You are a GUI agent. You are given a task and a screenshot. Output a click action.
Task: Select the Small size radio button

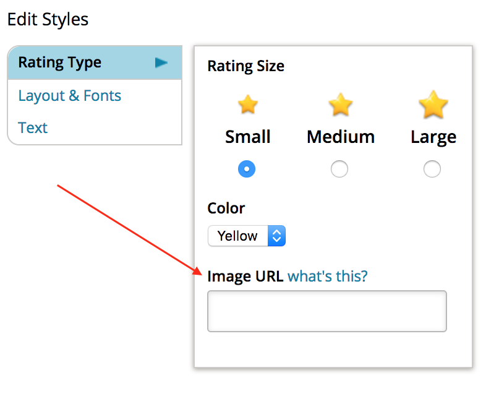(x=247, y=169)
